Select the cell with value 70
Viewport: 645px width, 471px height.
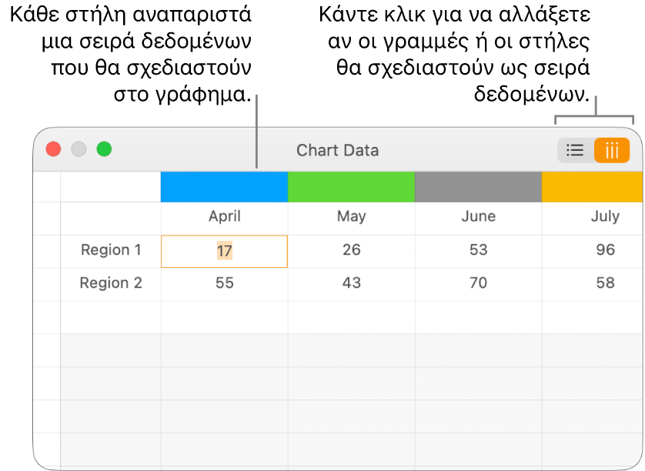pyautogui.click(x=478, y=283)
